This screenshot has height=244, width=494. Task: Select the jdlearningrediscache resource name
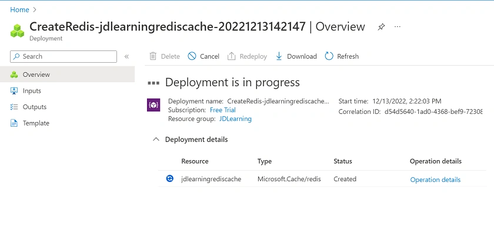(211, 179)
